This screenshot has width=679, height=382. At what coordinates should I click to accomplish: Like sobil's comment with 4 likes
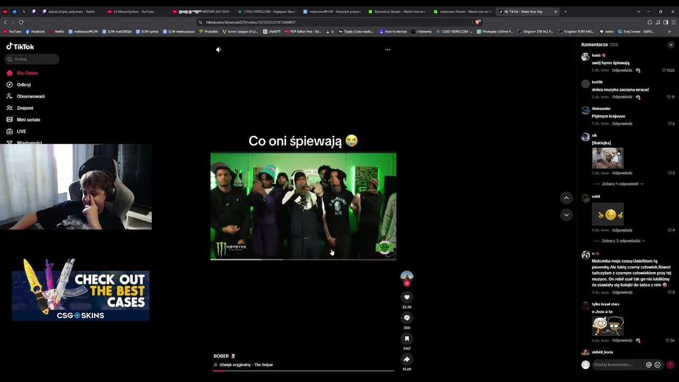[x=670, y=230]
